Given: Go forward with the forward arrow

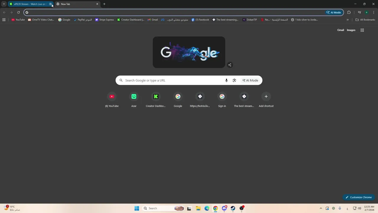Looking at the screenshot, I should (x=11, y=12).
